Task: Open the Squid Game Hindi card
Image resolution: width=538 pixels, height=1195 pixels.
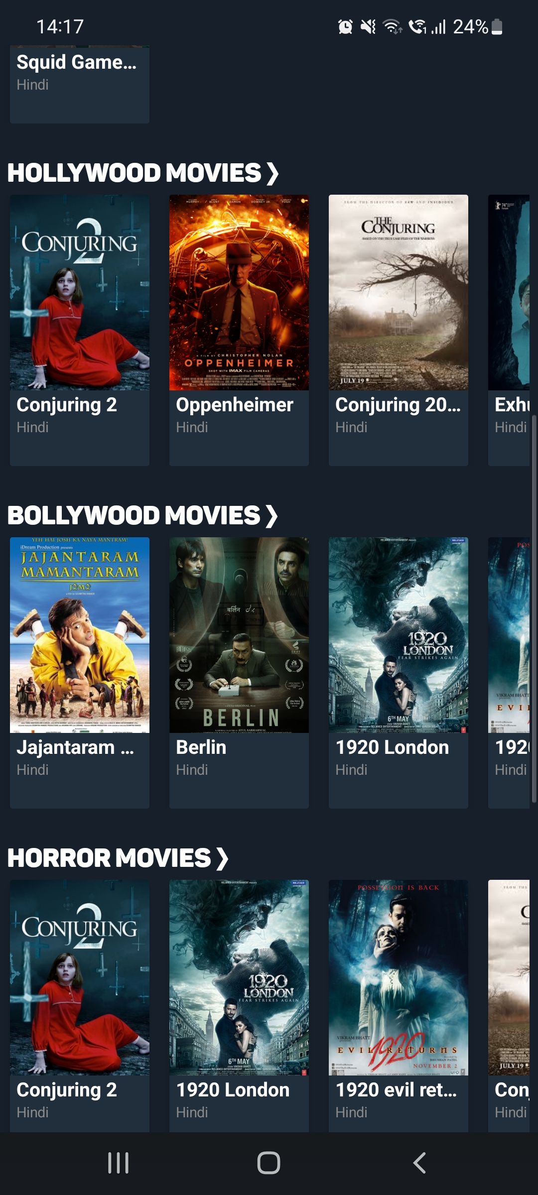Action: point(80,85)
